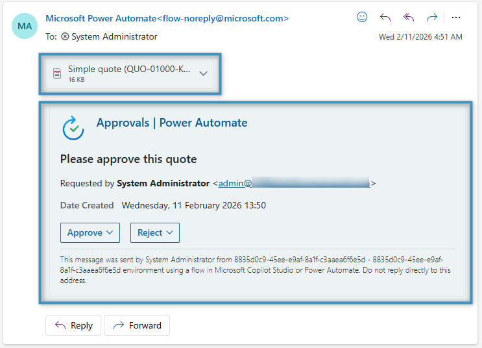Click the Approvals checkmark logo icon
Screen dimensions: 482x348
click(73, 128)
